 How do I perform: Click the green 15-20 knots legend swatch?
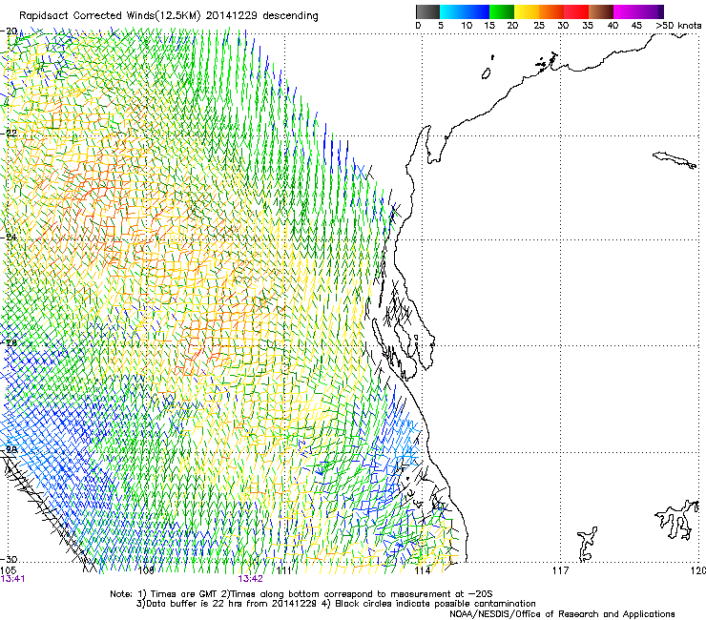coord(502,11)
